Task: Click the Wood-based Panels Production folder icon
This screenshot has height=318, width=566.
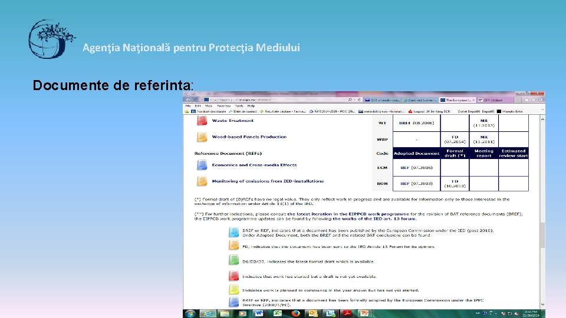Action: click(x=202, y=137)
